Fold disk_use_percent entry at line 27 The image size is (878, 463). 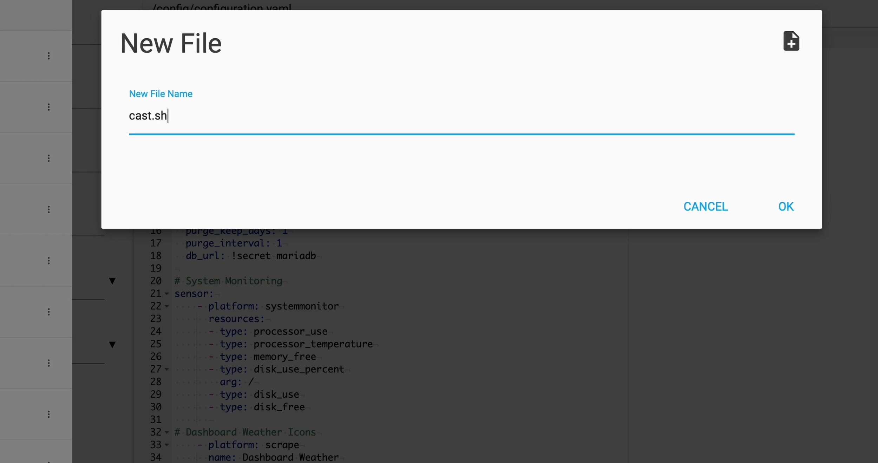point(167,369)
